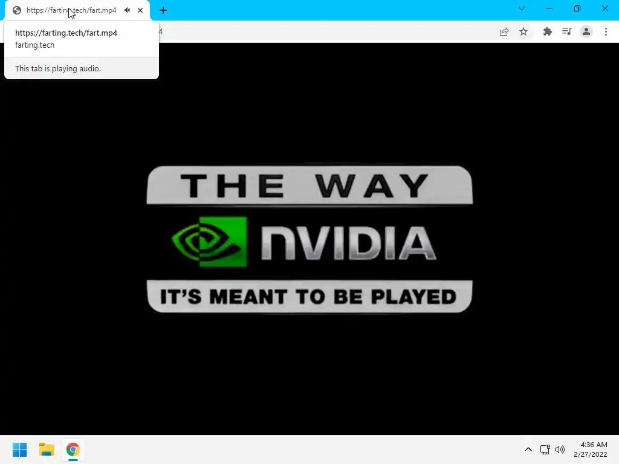Close the fart.mp4 browser tab
This screenshot has width=619, height=464.
140,10
